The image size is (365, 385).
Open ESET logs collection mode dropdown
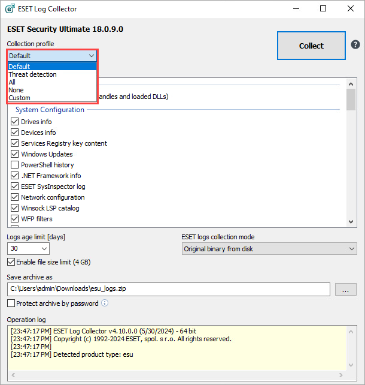coord(269,249)
